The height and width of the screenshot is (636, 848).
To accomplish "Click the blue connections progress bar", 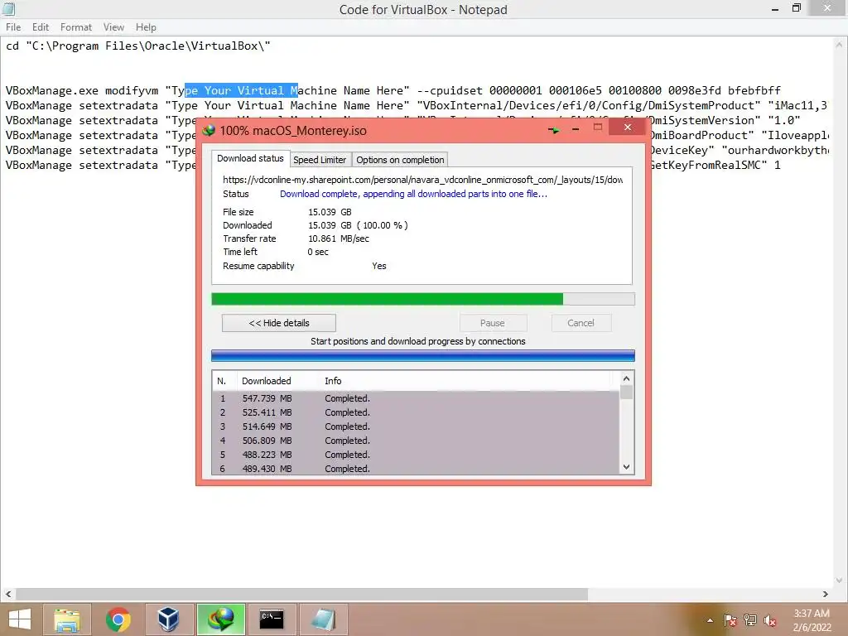I will (x=423, y=355).
